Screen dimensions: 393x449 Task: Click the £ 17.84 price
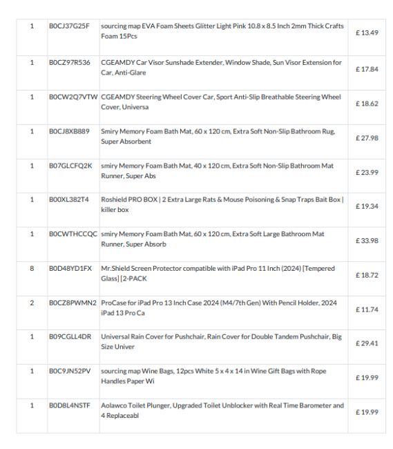[367, 69]
